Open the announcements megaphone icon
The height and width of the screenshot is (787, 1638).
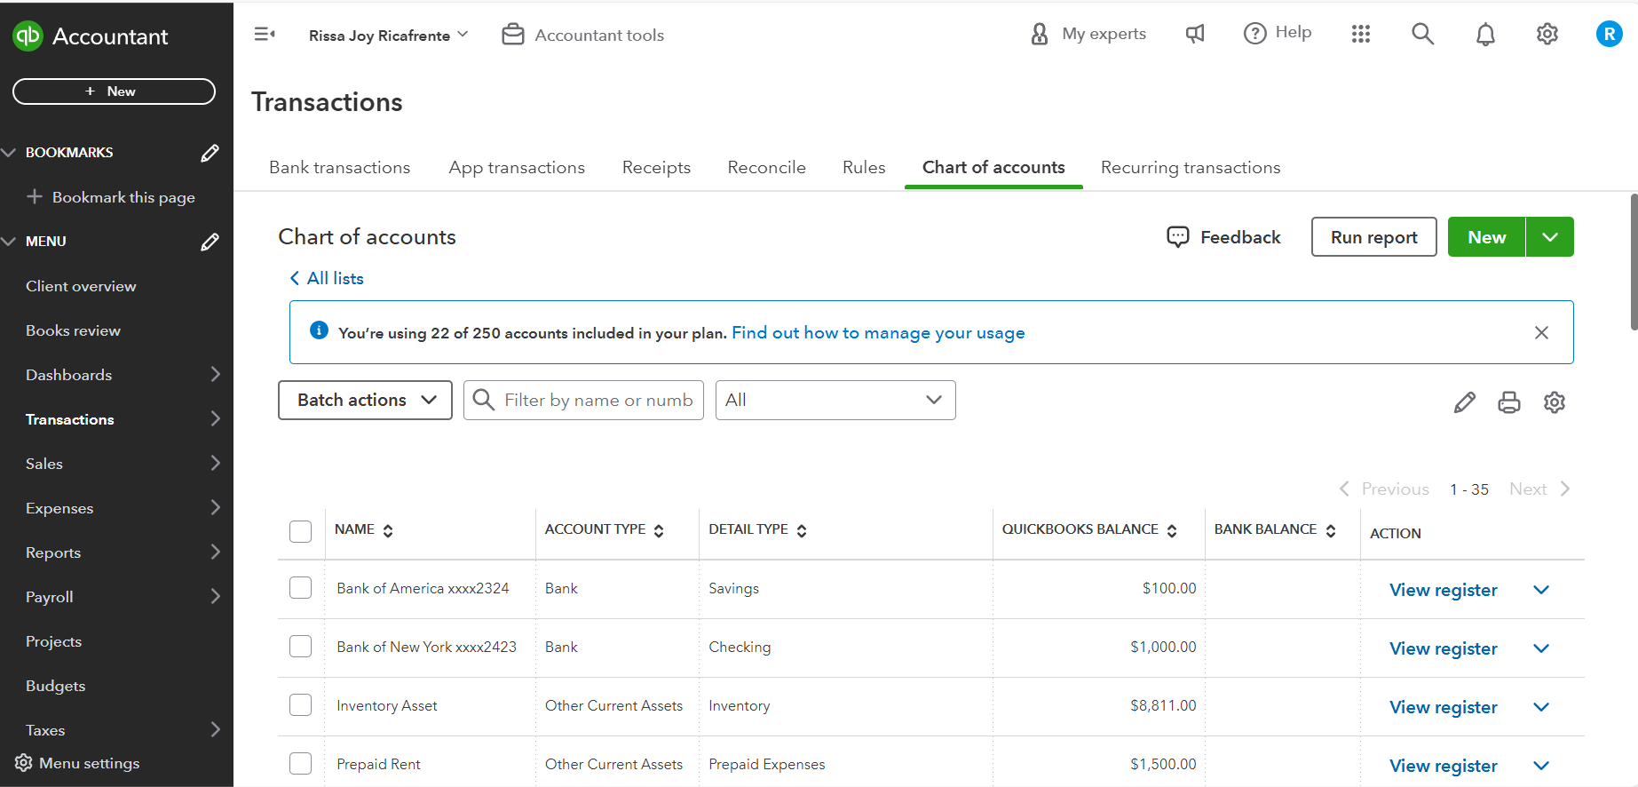[x=1195, y=34]
